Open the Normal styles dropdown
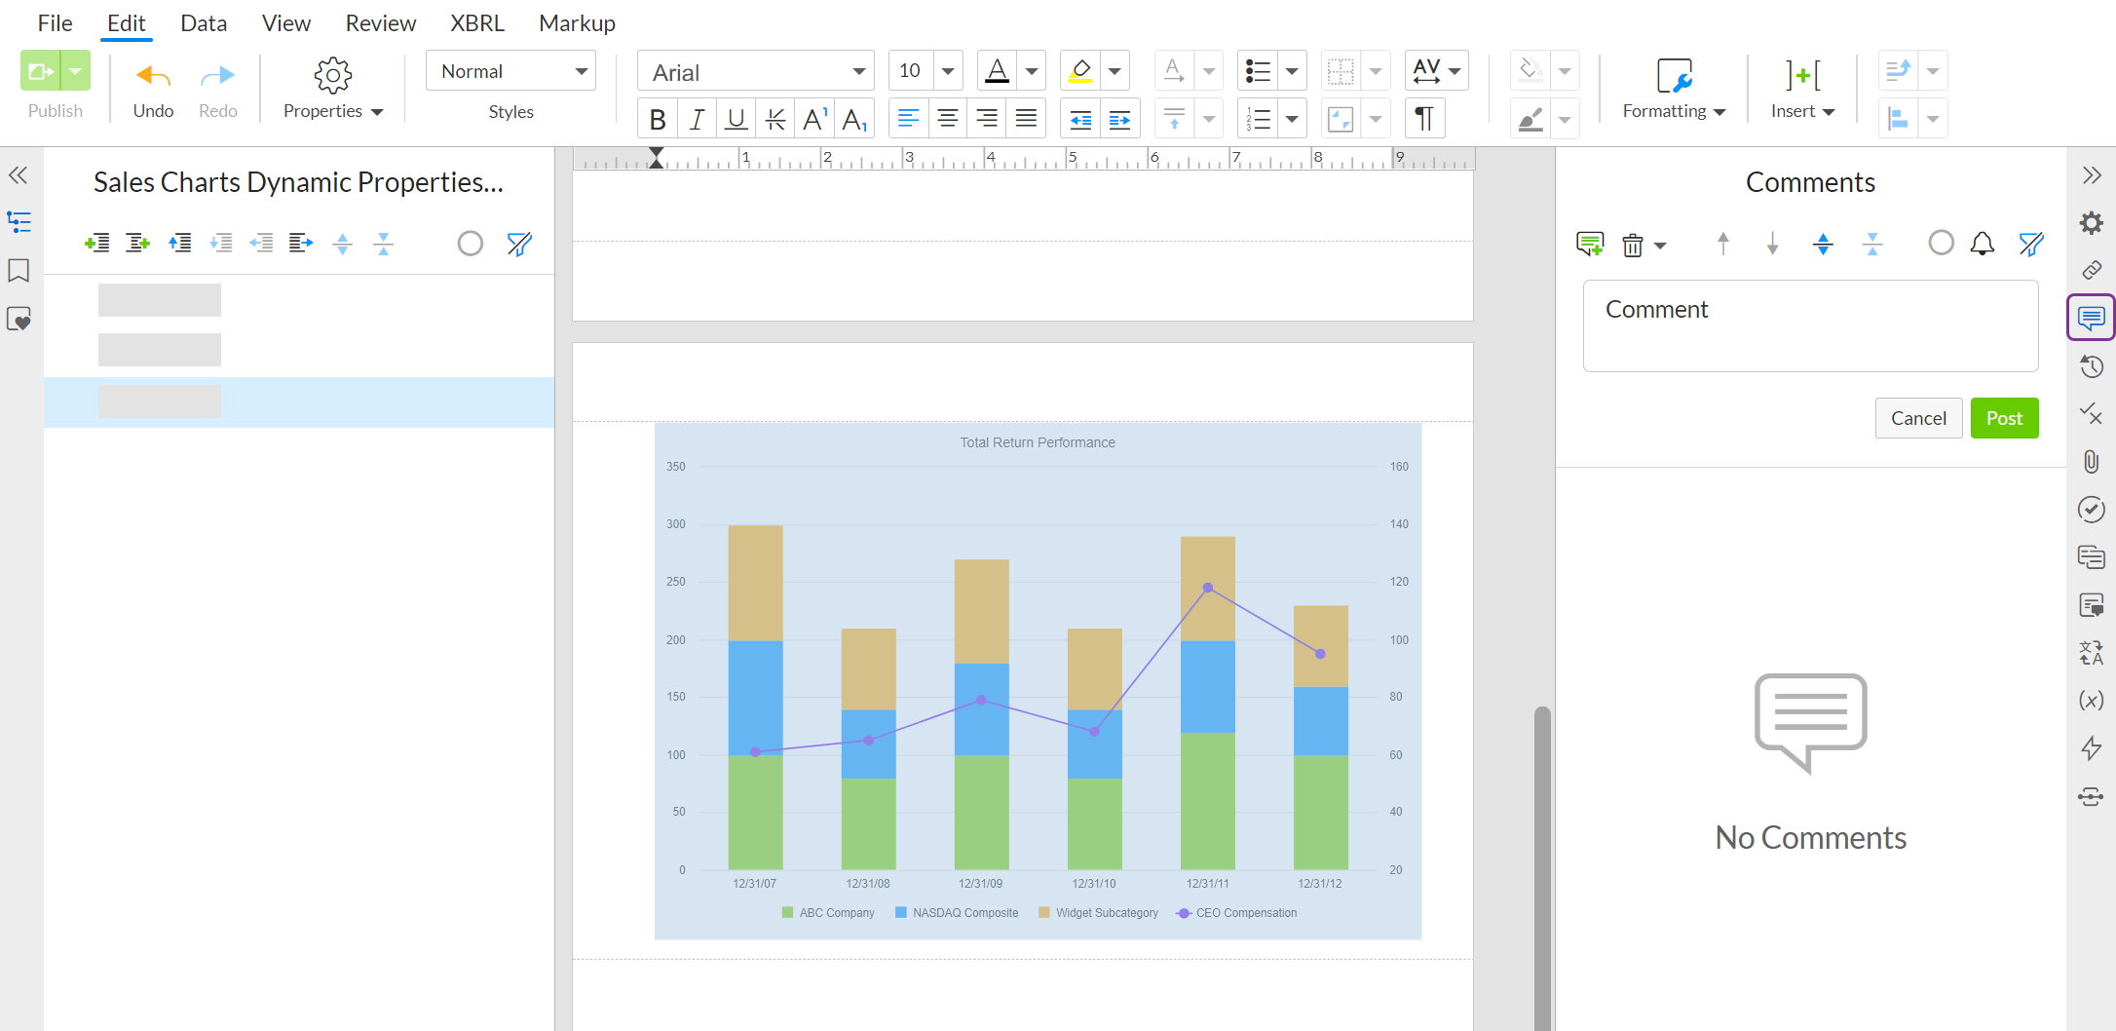This screenshot has width=2116, height=1031. [x=510, y=71]
